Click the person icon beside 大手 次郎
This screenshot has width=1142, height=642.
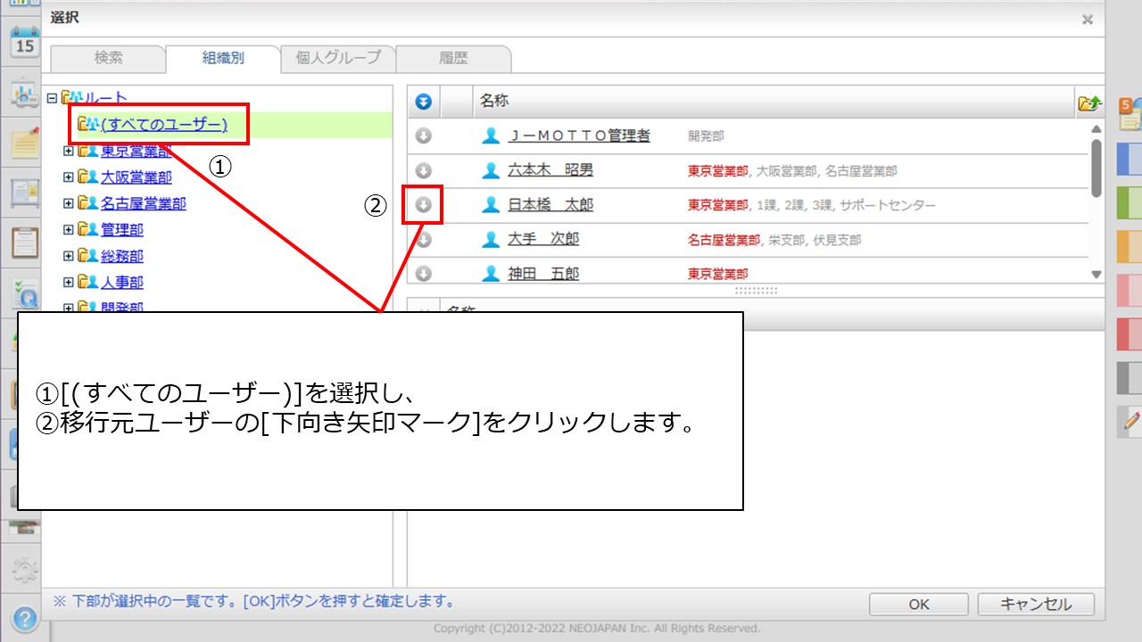click(x=490, y=239)
